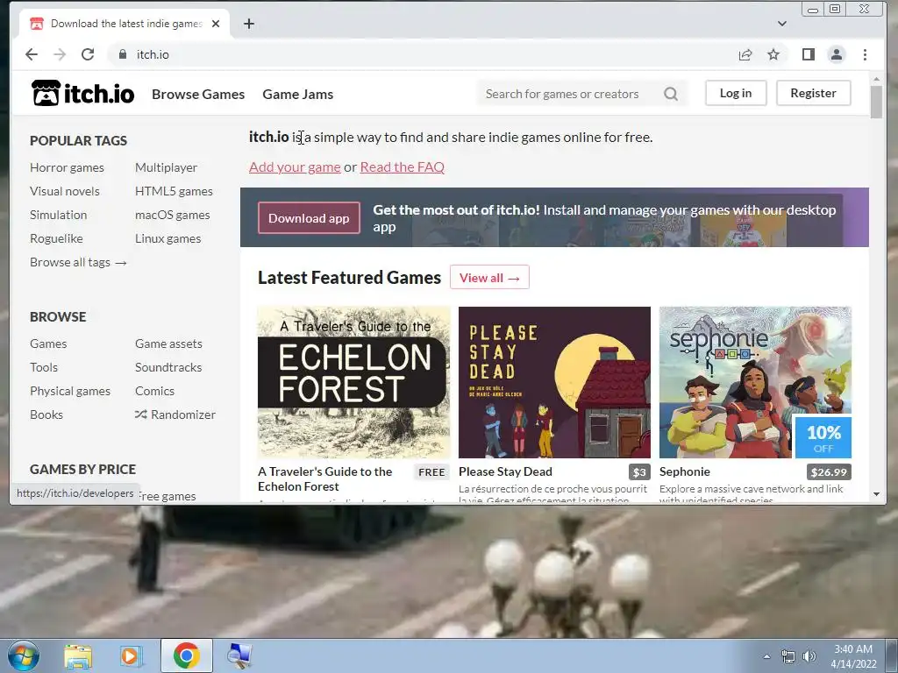The width and height of the screenshot is (898, 673).
Task: Click the network icon in the tray
Action: (788, 656)
